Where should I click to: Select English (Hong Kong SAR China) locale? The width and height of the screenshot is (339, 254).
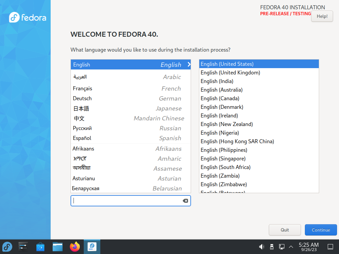(259, 141)
